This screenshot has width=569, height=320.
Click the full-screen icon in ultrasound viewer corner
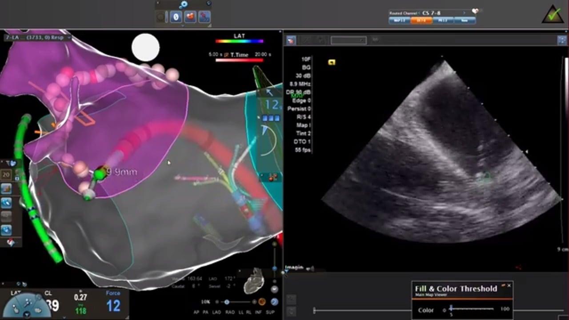[562, 40]
